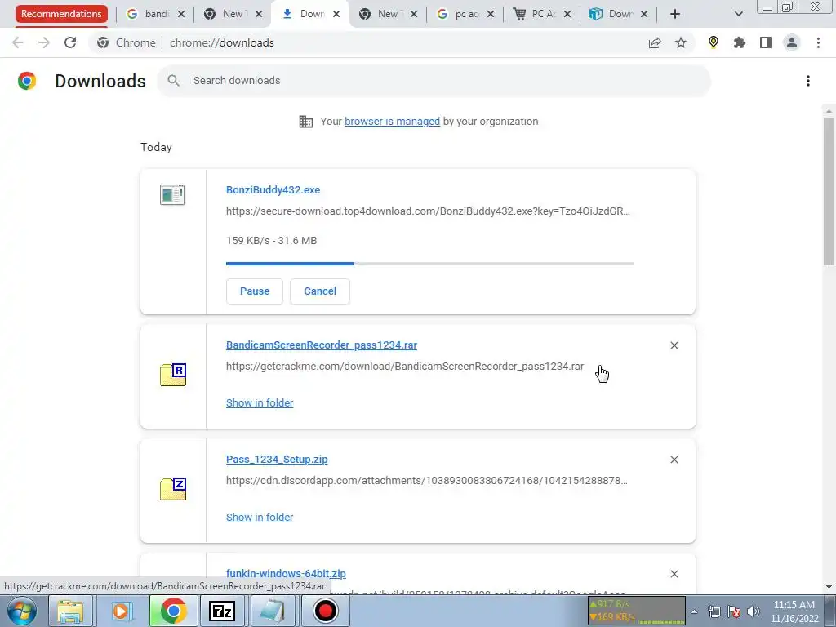Cancel the BonziBuddy432.exe download

coord(320,291)
